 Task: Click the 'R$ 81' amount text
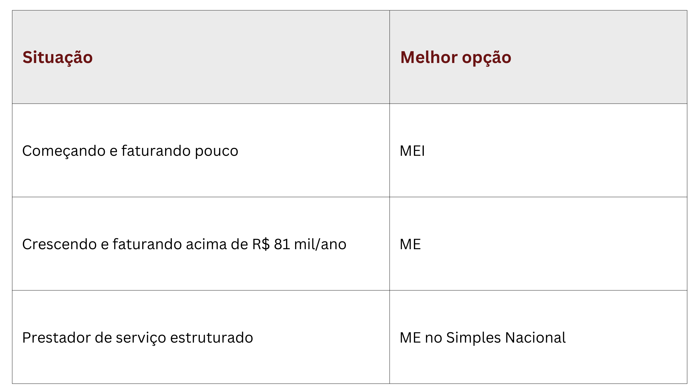tap(271, 244)
